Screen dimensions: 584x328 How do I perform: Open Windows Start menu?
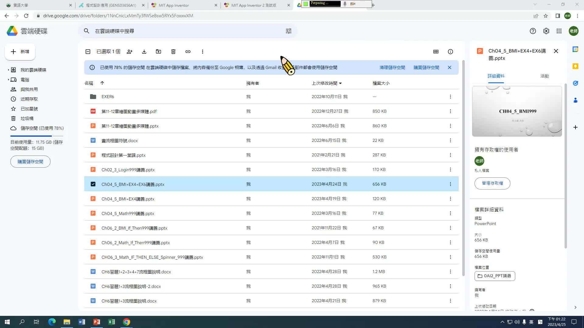point(7,322)
